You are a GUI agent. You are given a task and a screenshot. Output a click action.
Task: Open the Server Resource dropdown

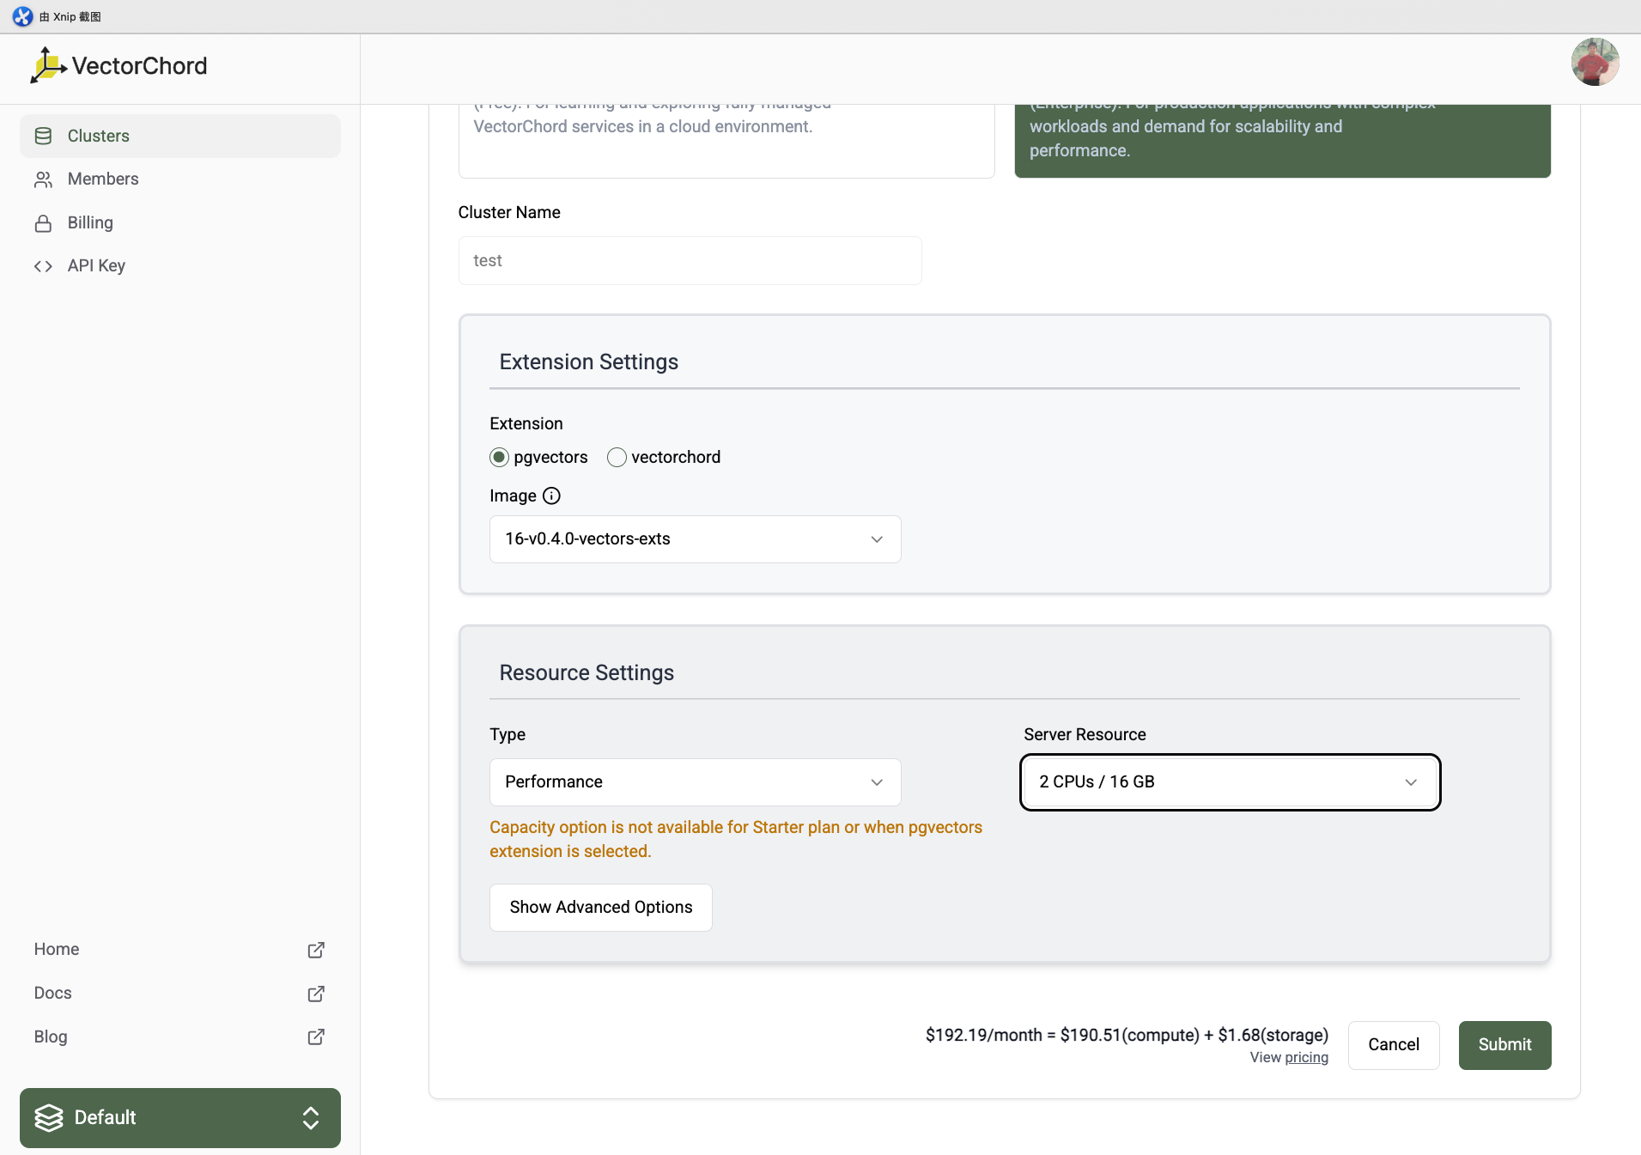click(x=1230, y=782)
